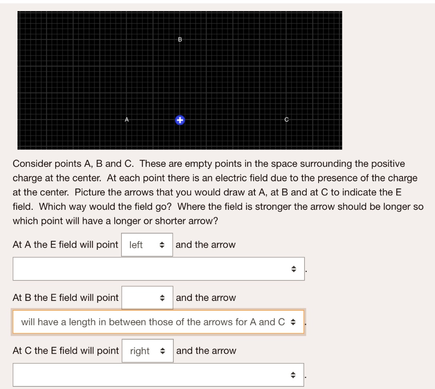Click the stepper arrows inside the "left" selector
The image size is (435, 389).
coord(162,245)
